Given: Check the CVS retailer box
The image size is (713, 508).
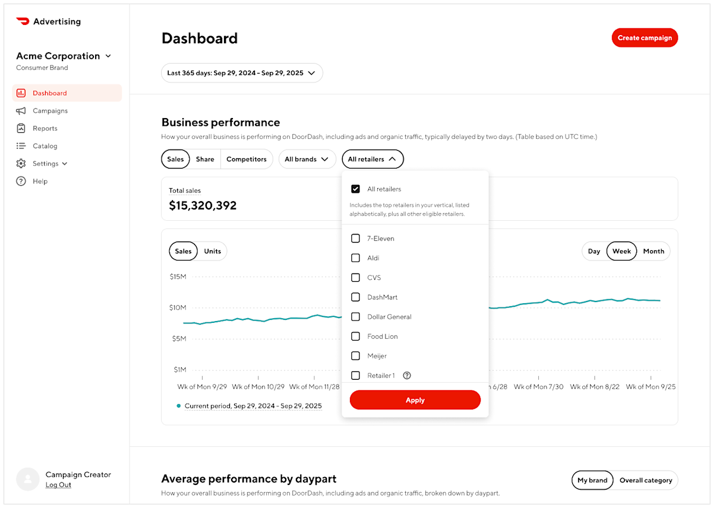Looking at the screenshot, I should coord(355,278).
